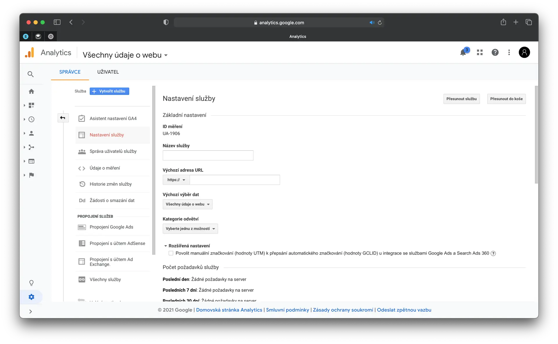Enable manual UTM tagging override checkbox
This screenshot has width=558, height=344.
[x=171, y=253]
